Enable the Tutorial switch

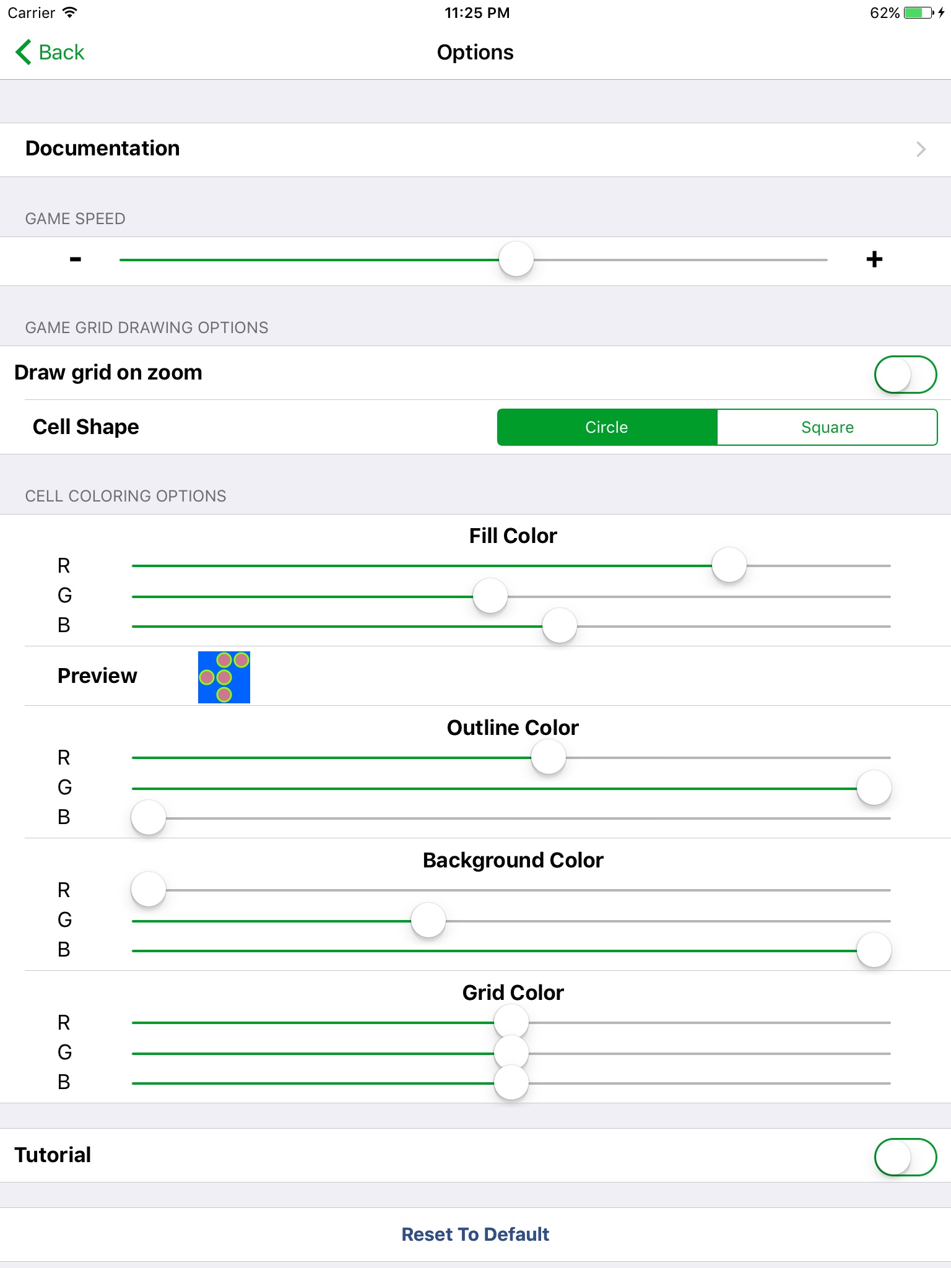(x=905, y=1157)
